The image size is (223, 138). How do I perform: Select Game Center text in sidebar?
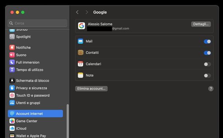tap(27, 121)
